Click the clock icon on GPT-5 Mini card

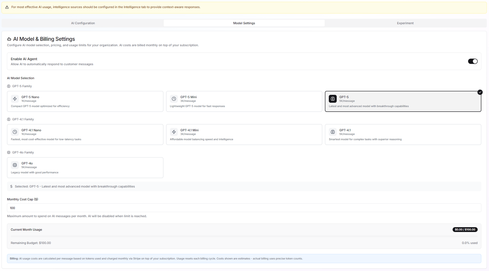tap(174, 99)
